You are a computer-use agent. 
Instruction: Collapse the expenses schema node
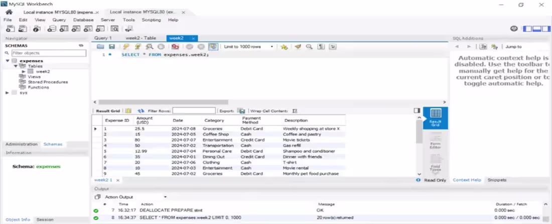tap(8, 60)
